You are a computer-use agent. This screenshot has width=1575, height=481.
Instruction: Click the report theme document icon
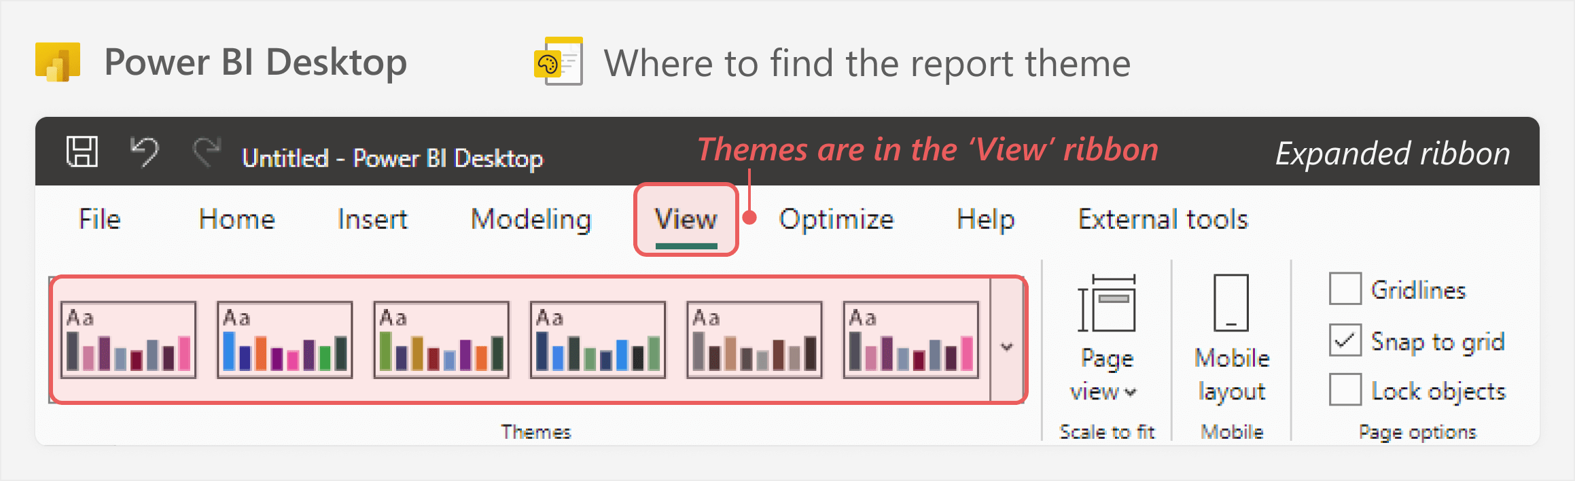click(x=559, y=61)
